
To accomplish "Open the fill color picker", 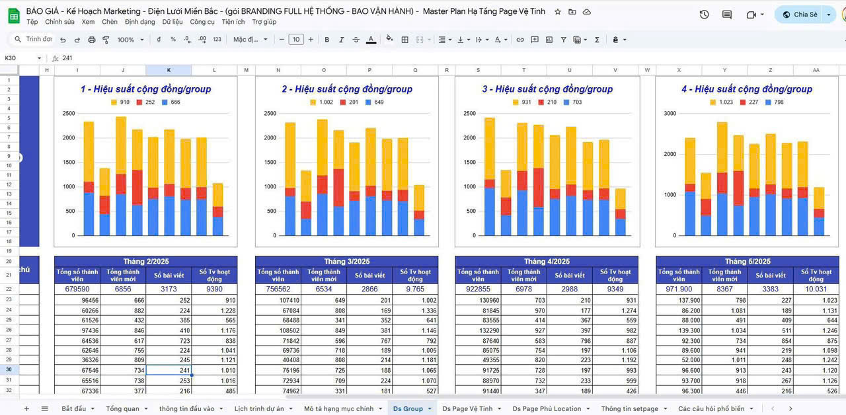I will pos(389,40).
